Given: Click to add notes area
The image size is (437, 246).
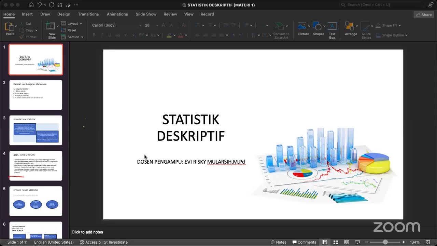Looking at the screenshot, I should click(x=87, y=232).
